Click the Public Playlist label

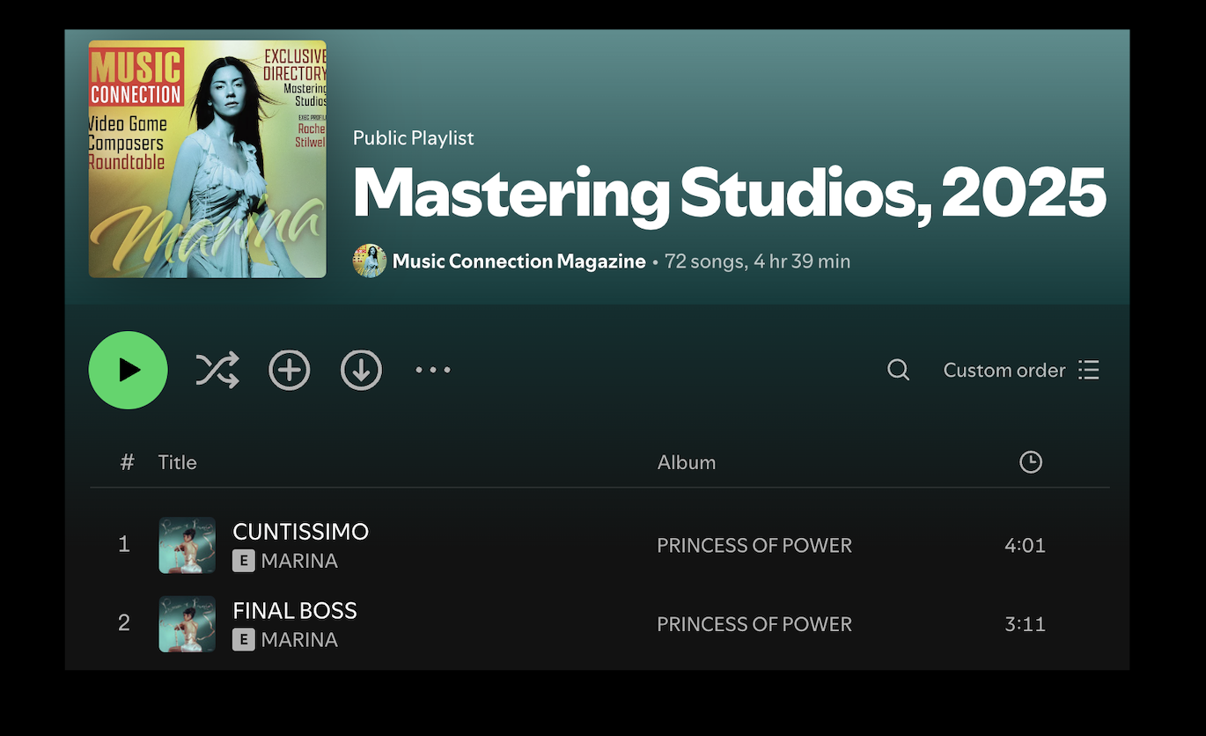coord(414,138)
